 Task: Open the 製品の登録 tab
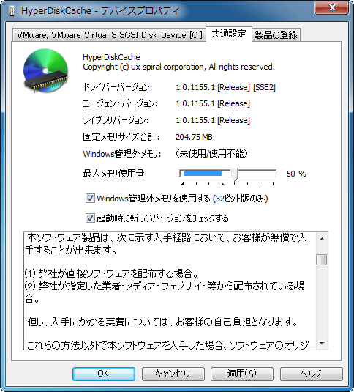(x=276, y=34)
